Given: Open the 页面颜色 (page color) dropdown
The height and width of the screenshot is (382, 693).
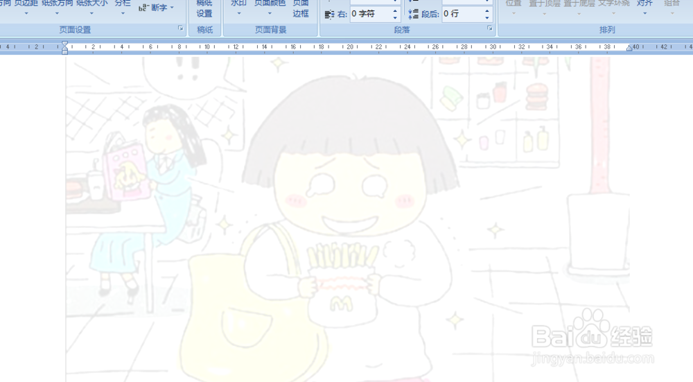Looking at the screenshot, I should click(270, 8).
